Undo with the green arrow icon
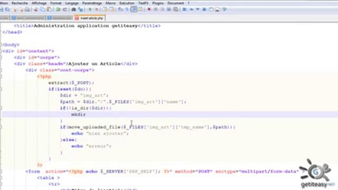 point(58,9)
